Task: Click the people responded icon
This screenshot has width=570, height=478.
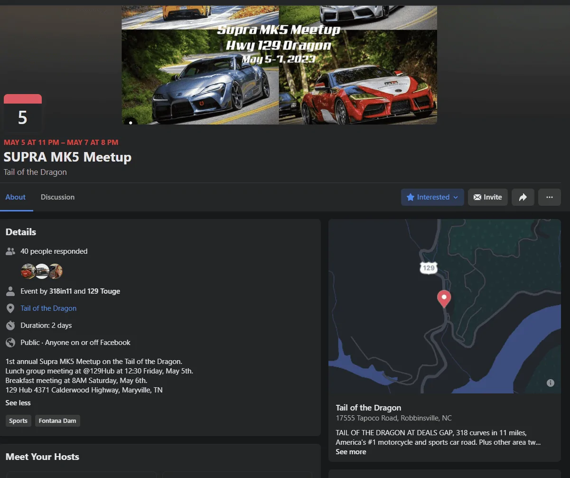Action: pos(10,251)
